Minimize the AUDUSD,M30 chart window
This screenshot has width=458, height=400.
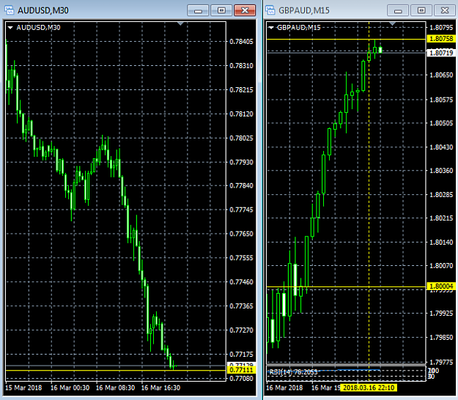coord(198,10)
